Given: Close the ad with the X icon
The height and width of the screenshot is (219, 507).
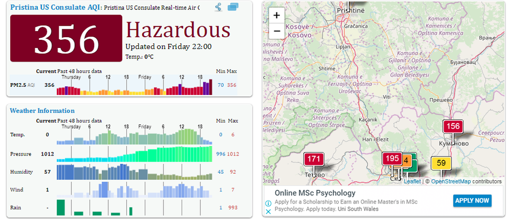Looking at the screenshot, I should [x=268, y=212].
